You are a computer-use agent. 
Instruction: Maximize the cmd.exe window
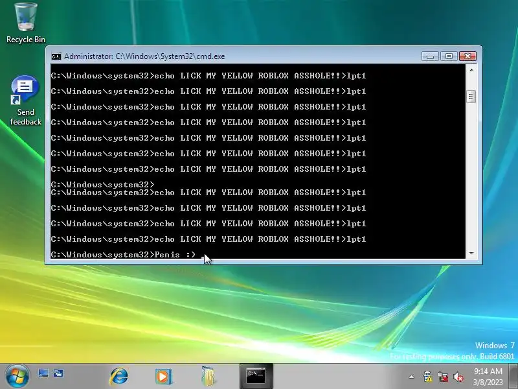(449, 56)
